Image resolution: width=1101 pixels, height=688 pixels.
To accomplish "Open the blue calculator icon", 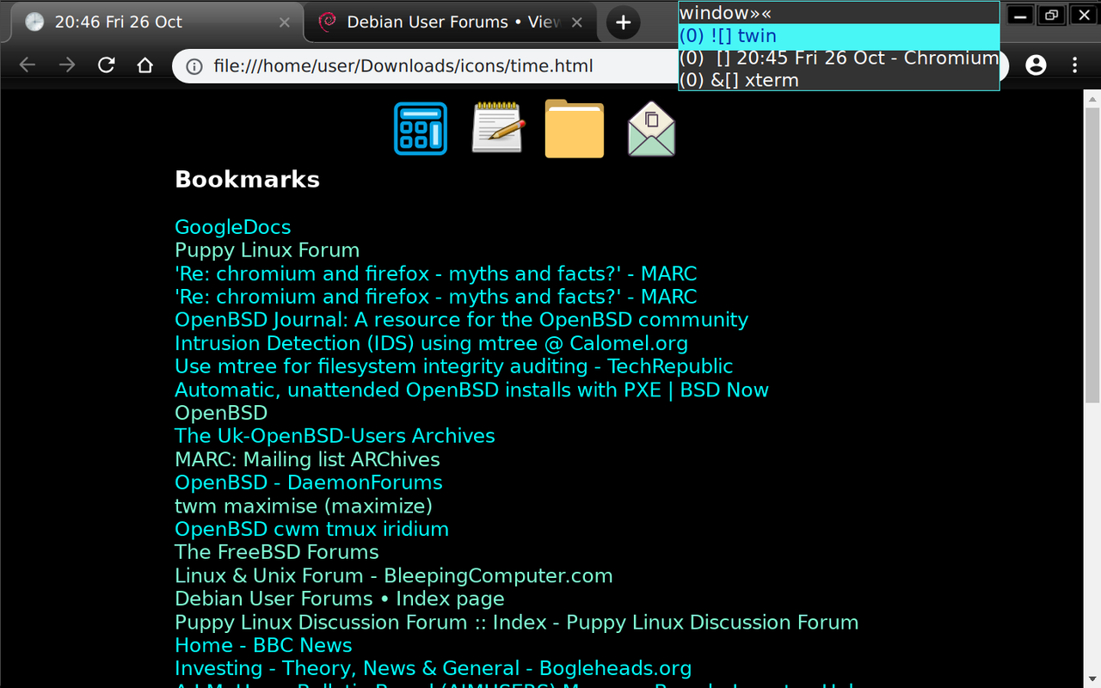I will pyautogui.click(x=421, y=129).
